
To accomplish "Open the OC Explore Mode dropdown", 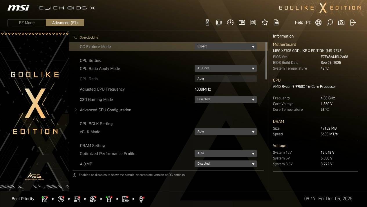I will (225, 46).
